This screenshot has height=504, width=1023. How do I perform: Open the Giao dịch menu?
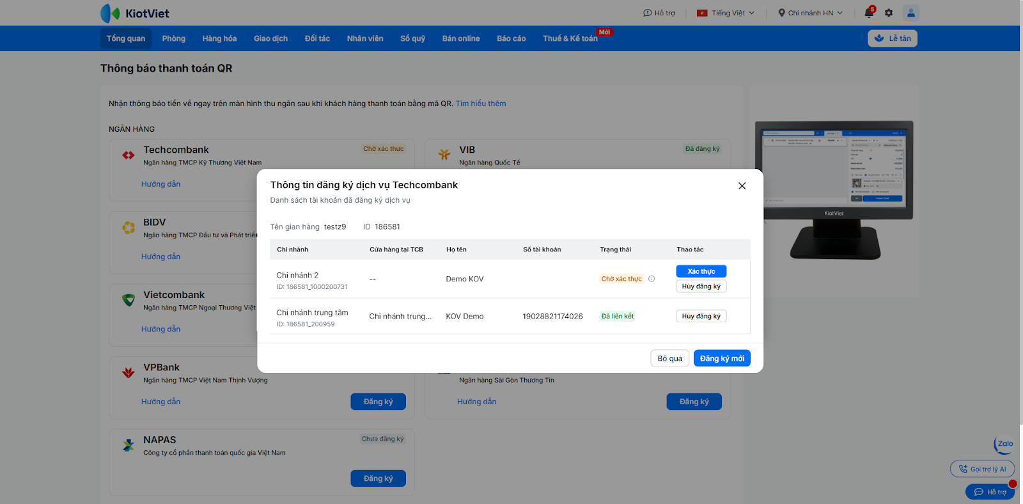click(270, 38)
